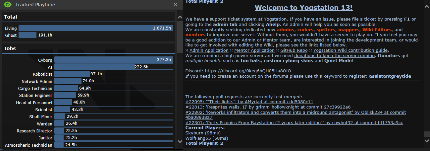Click the Current Players label
Viewport: 430px width, 151px height.
pos(205,128)
